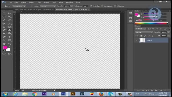Toggle Quick Mask mode

point(4,54)
